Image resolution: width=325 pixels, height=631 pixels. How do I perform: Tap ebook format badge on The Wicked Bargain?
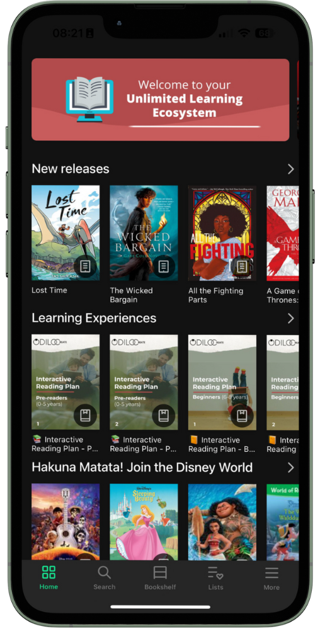pos(164,266)
